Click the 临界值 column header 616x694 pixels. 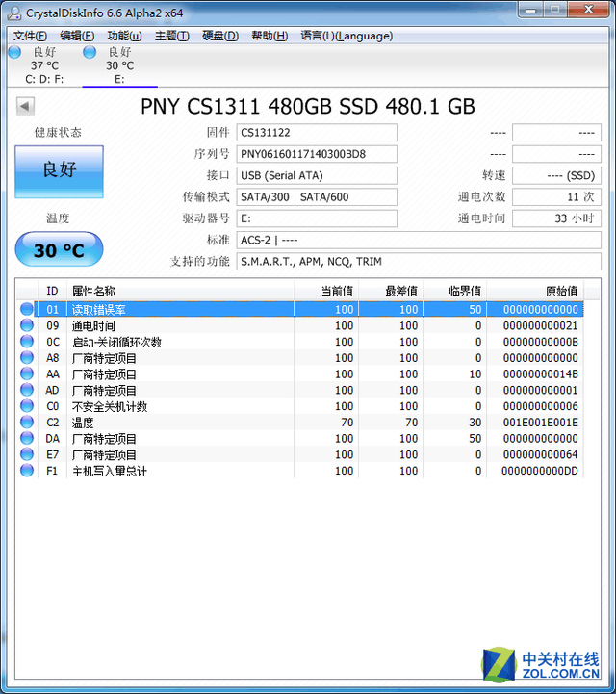pos(455,291)
